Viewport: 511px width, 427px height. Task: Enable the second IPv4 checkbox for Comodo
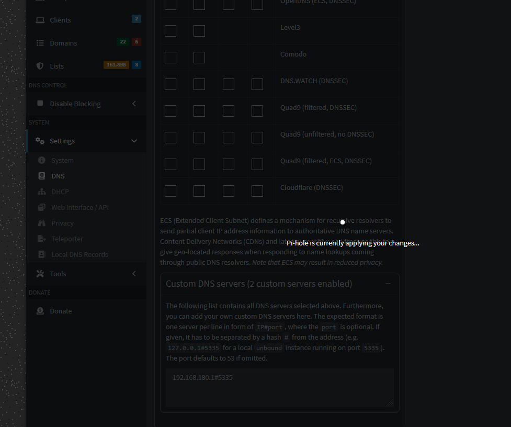pyautogui.click(x=199, y=58)
